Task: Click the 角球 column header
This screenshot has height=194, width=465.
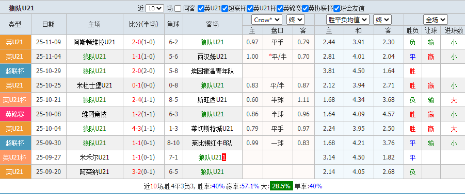Action: [x=173, y=25]
